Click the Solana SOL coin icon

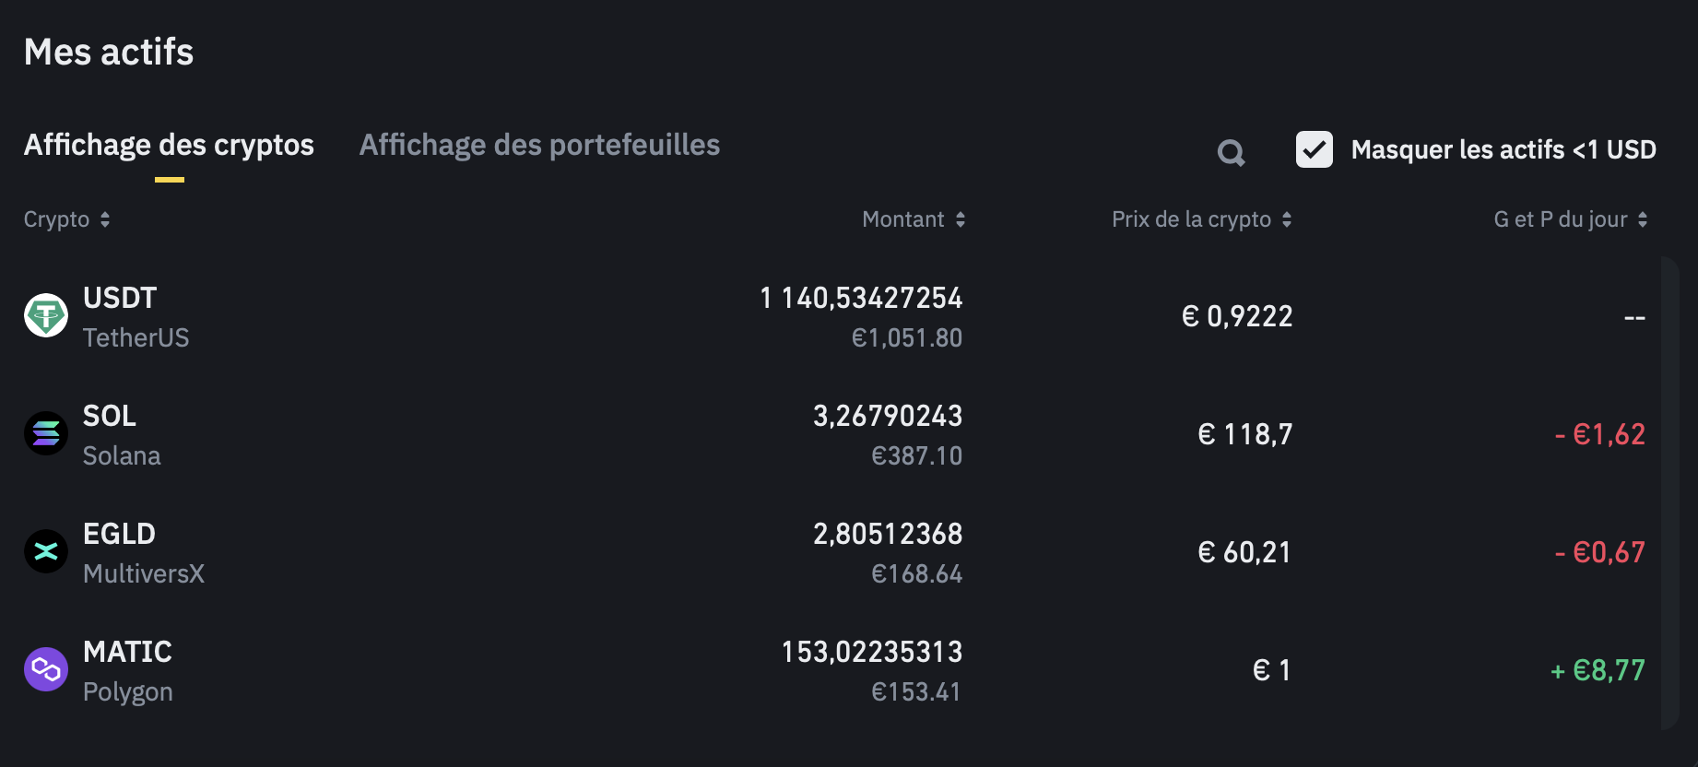point(46,434)
